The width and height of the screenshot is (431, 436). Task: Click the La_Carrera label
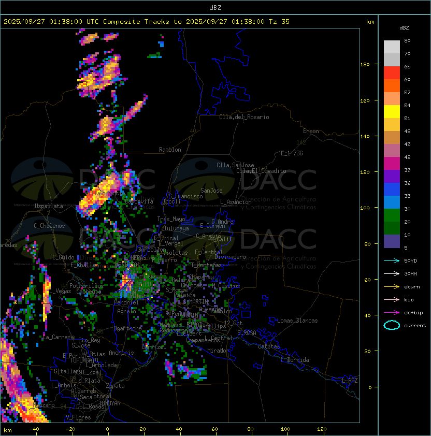[59, 337]
